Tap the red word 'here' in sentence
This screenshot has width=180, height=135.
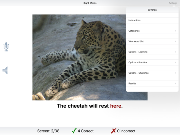click(x=116, y=106)
